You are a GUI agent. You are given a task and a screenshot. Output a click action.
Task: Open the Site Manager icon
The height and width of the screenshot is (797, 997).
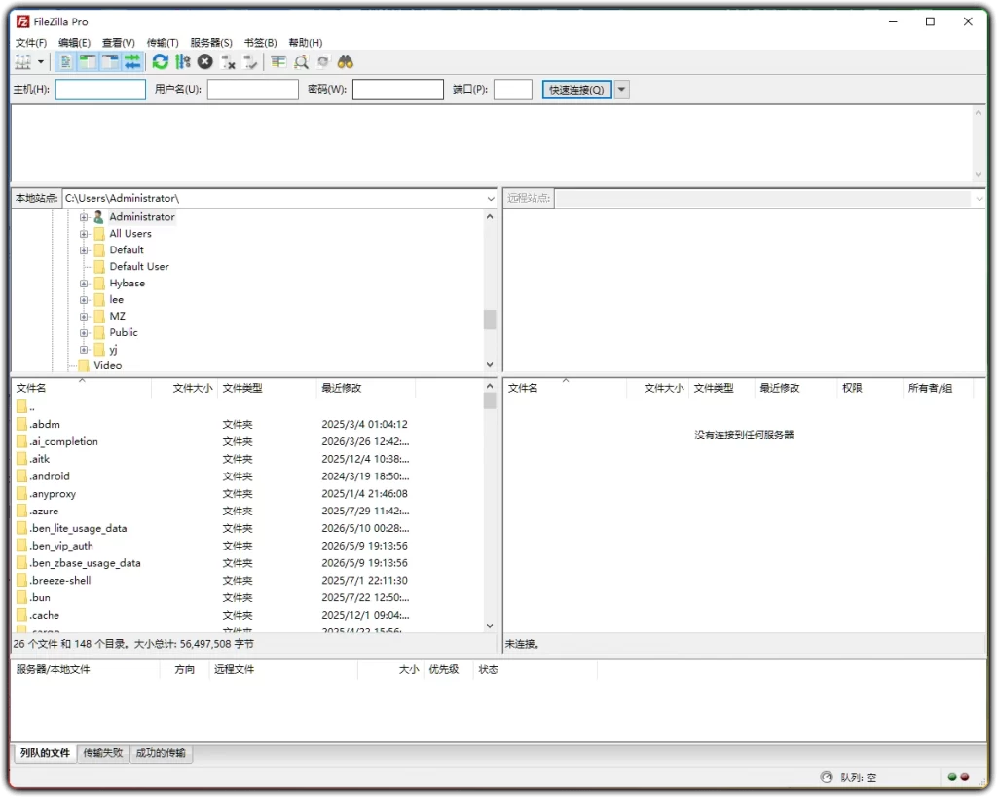point(23,61)
